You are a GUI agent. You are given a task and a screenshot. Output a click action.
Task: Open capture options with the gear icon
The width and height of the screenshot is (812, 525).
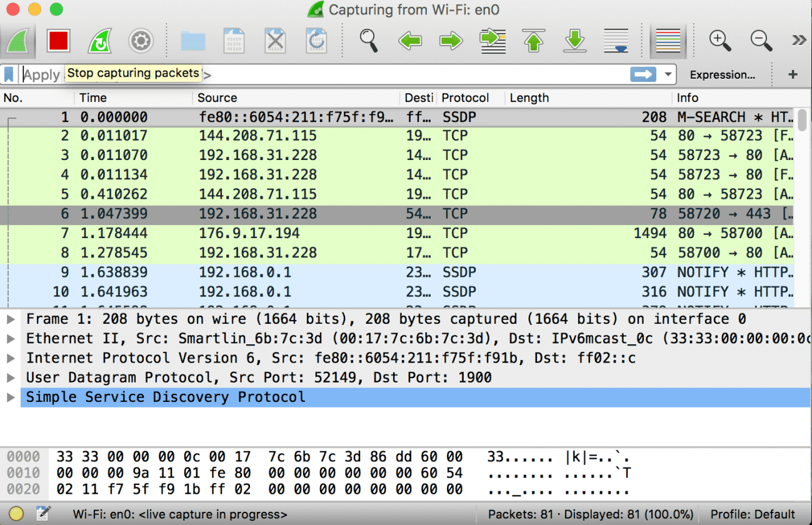141,40
